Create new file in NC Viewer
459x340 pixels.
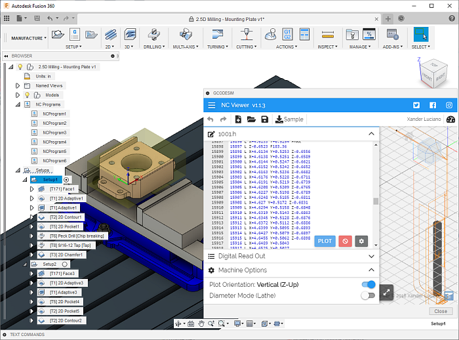click(238, 119)
